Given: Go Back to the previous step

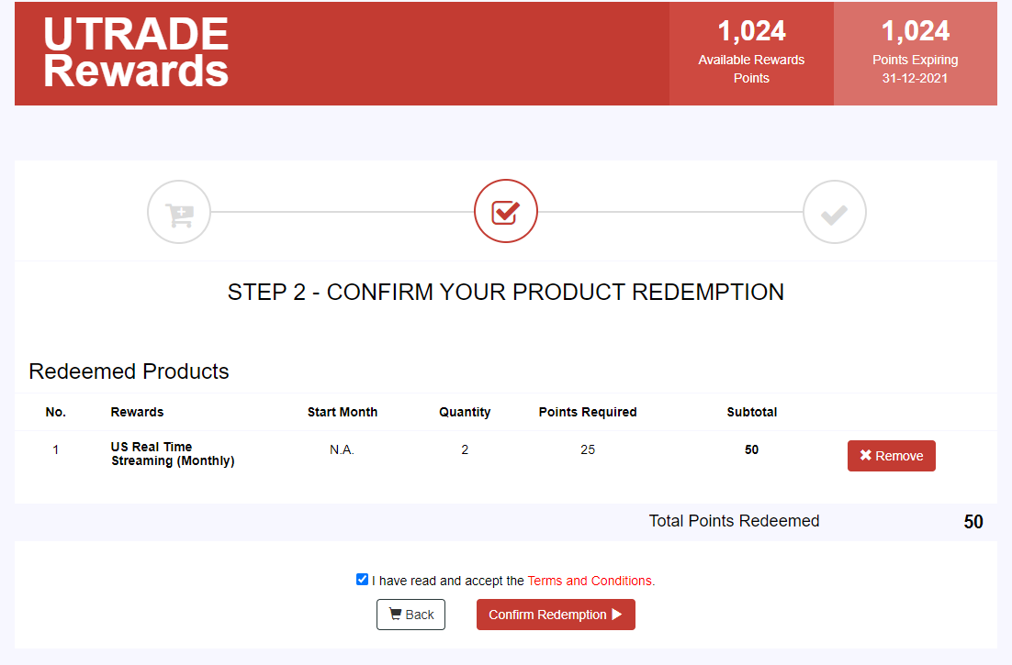Looking at the screenshot, I should point(411,615).
